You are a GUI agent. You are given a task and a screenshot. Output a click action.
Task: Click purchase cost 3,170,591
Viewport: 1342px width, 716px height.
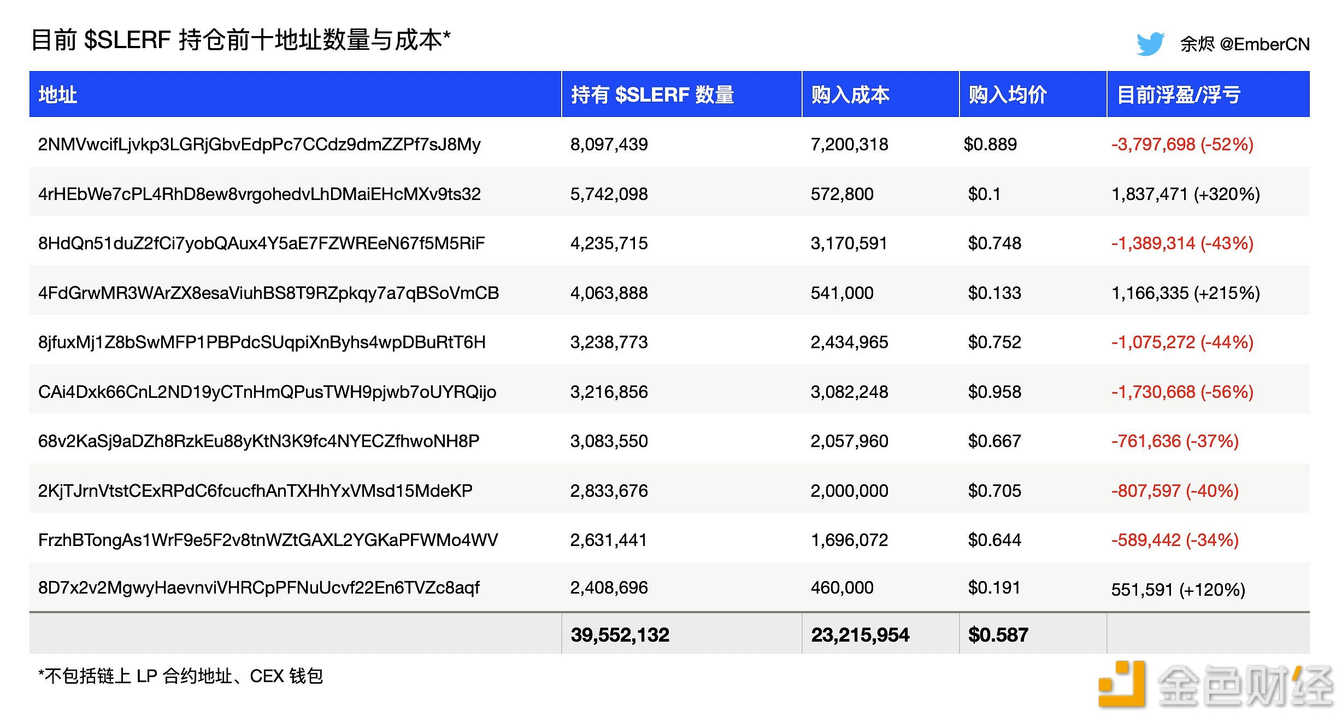[849, 243]
